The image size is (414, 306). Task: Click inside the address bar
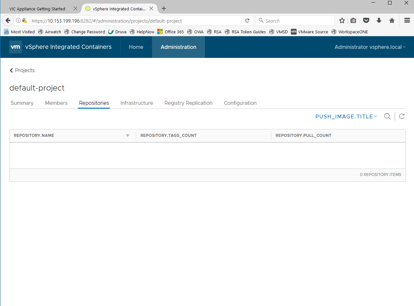[x=130, y=20]
